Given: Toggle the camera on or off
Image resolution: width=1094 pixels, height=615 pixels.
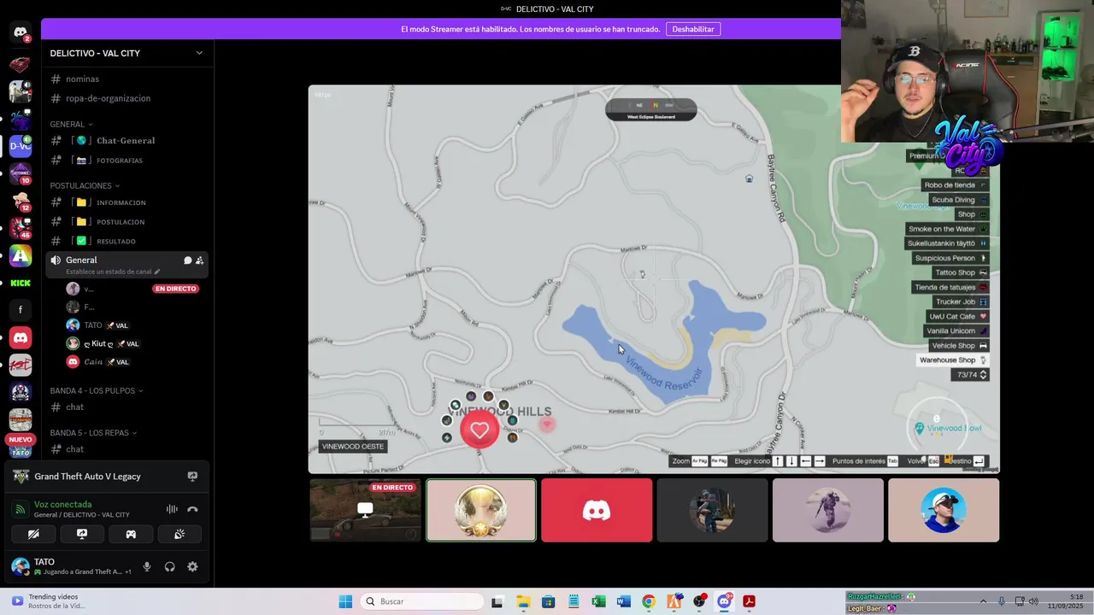Looking at the screenshot, I should click(33, 534).
